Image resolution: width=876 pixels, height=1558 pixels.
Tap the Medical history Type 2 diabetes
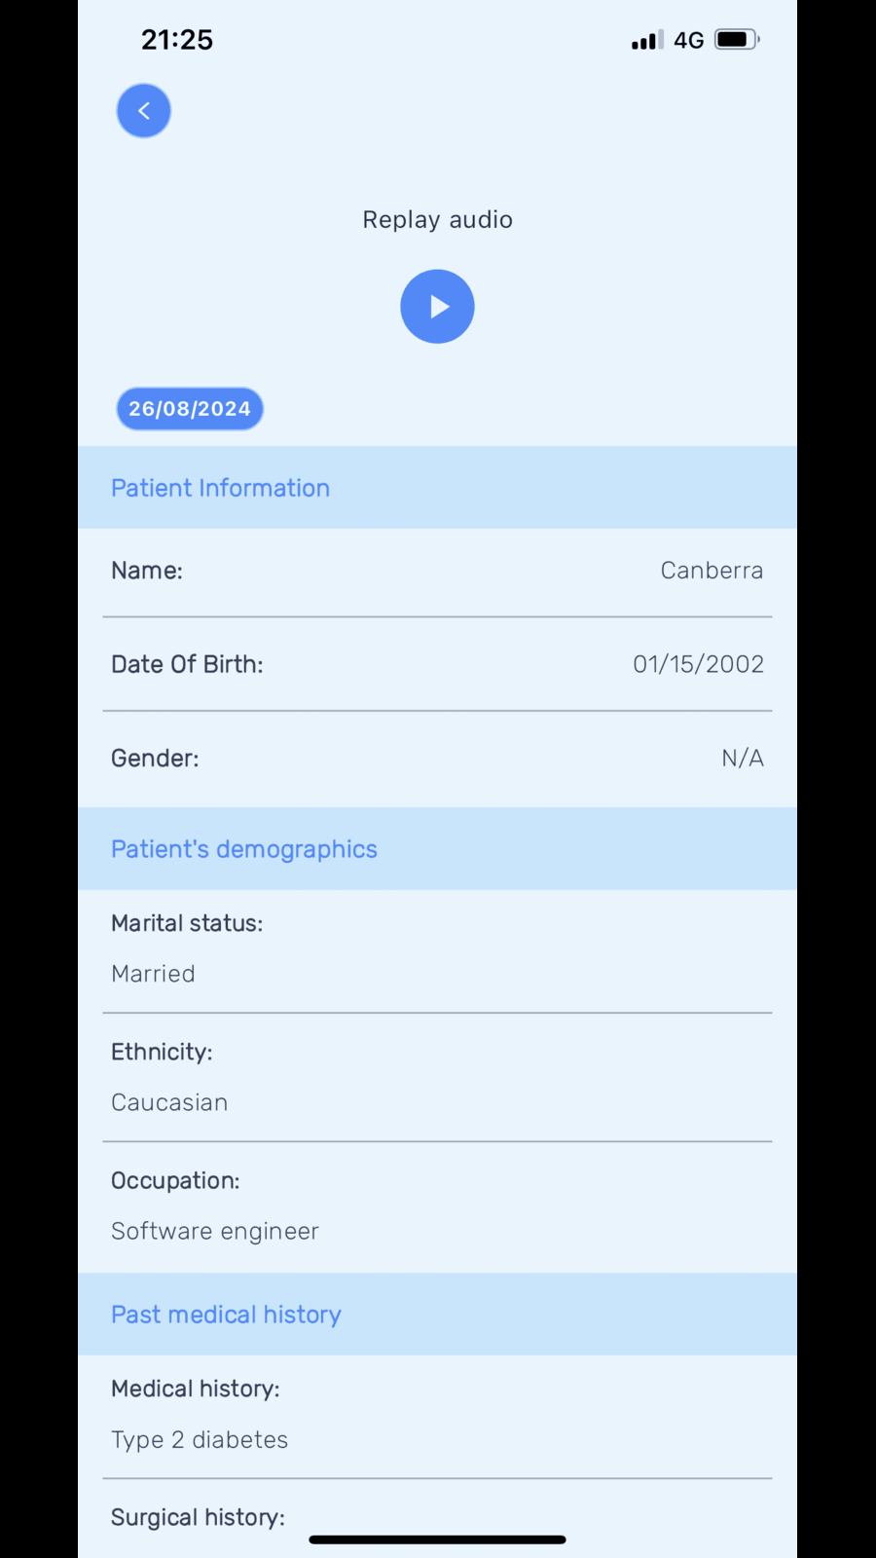pyautogui.click(x=200, y=1439)
